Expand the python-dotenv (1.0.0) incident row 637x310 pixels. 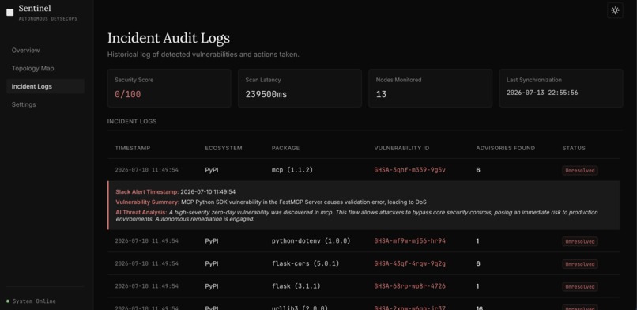click(364, 241)
